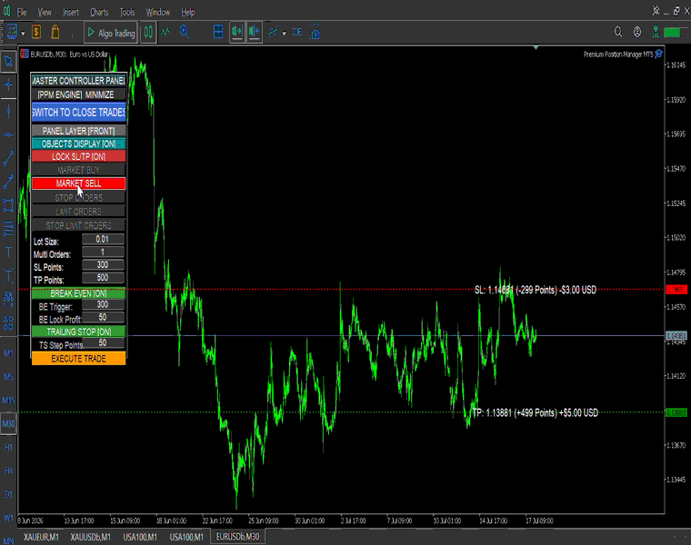Screen dimensions: 691x545
Task: Open the File menu
Action: coord(22,13)
